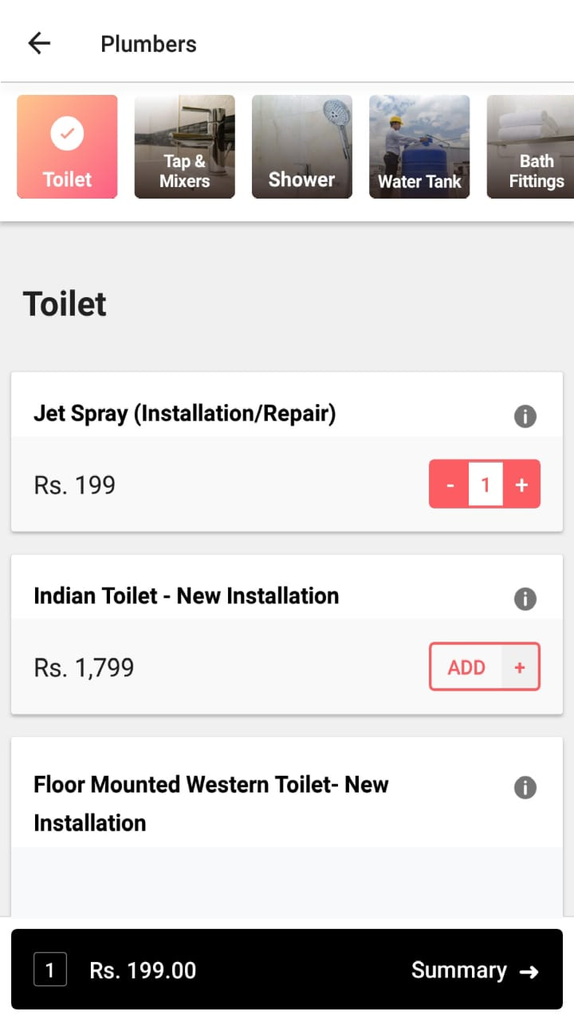View info for Floor Mounted Western Toilet
The width and height of the screenshot is (574, 1021).
click(x=525, y=787)
